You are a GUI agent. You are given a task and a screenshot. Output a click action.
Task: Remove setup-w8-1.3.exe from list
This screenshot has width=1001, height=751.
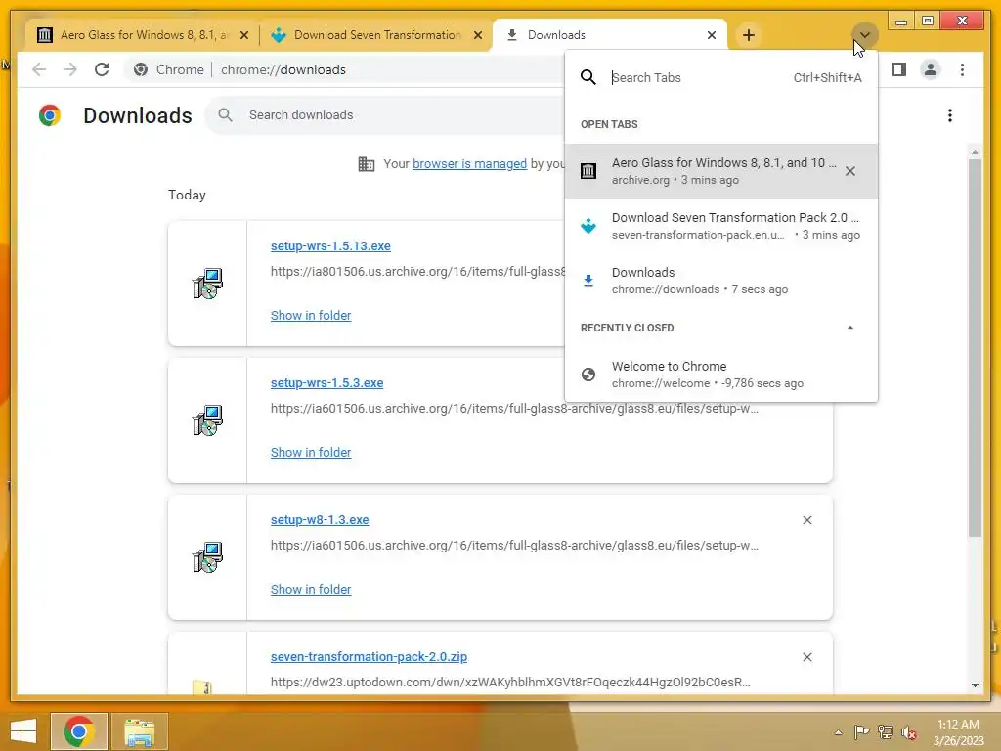[806, 520]
